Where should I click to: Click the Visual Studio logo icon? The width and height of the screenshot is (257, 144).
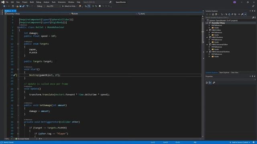(3, 2)
